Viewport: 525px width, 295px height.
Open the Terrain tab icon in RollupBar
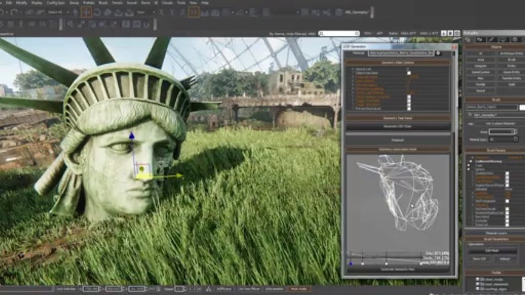tap(480, 39)
